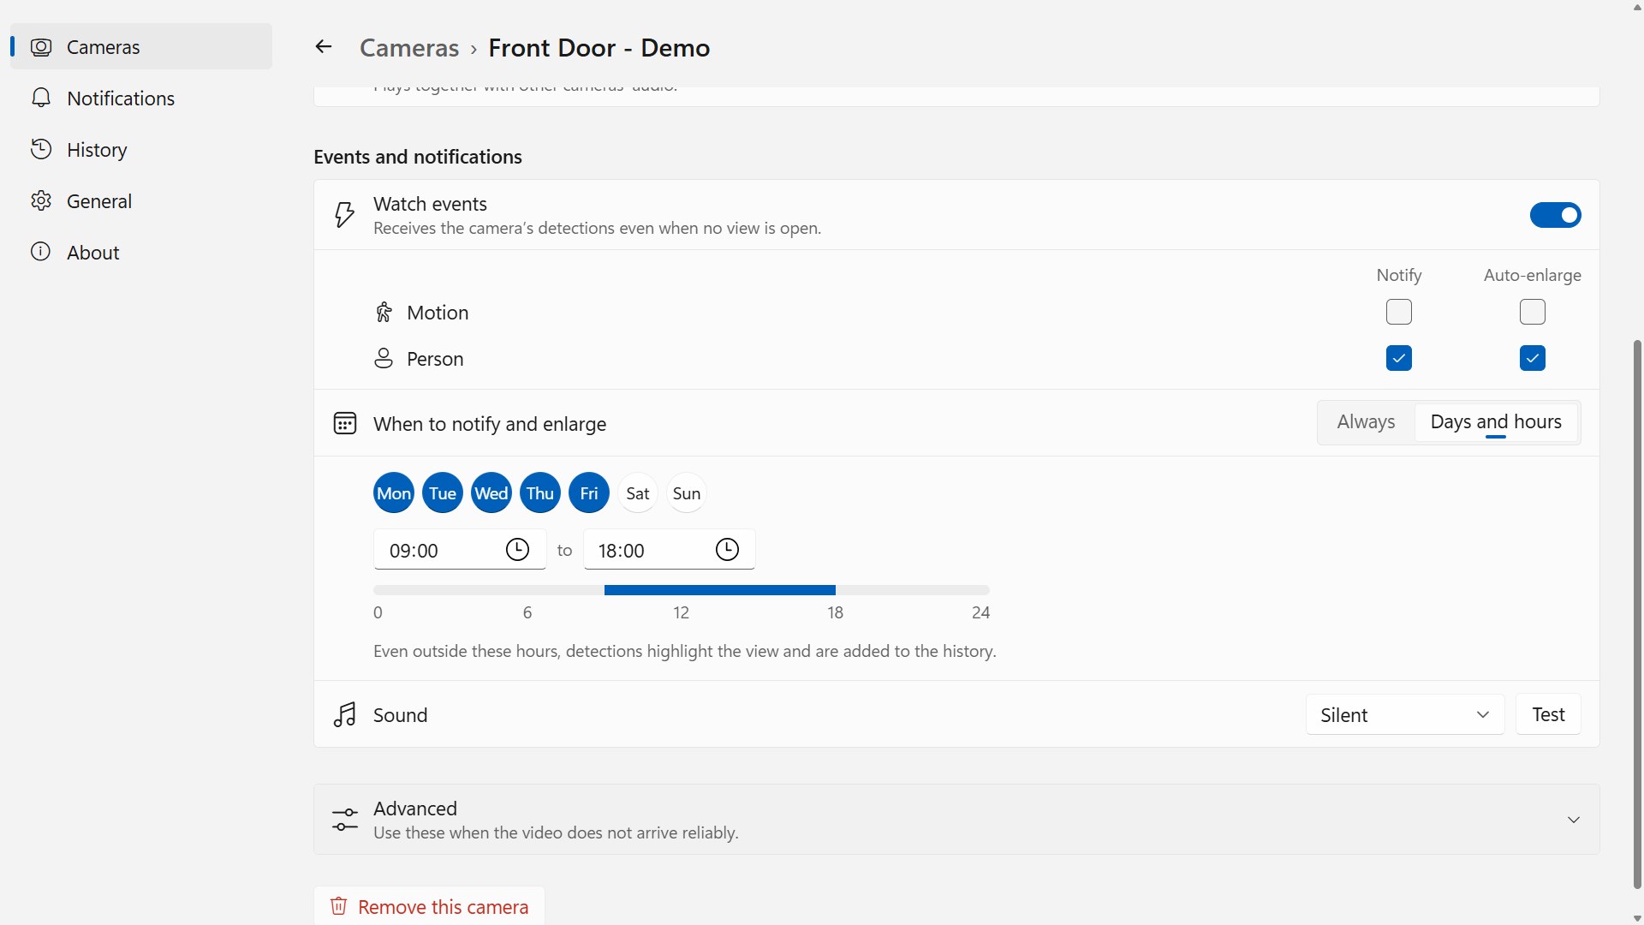This screenshot has width=1644, height=925.
Task: Enable Sat day toggle
Action: coord(638,493)
